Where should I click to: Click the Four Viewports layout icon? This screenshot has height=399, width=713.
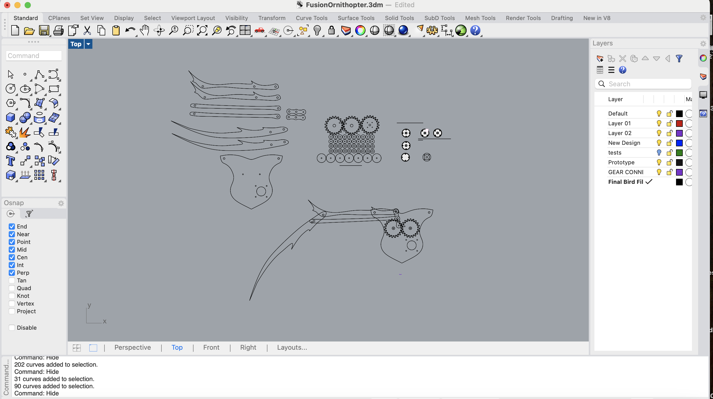click(x=245, y=30)
